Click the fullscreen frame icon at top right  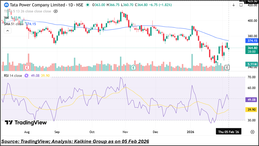pyautogui.click(x=241, y=5)
